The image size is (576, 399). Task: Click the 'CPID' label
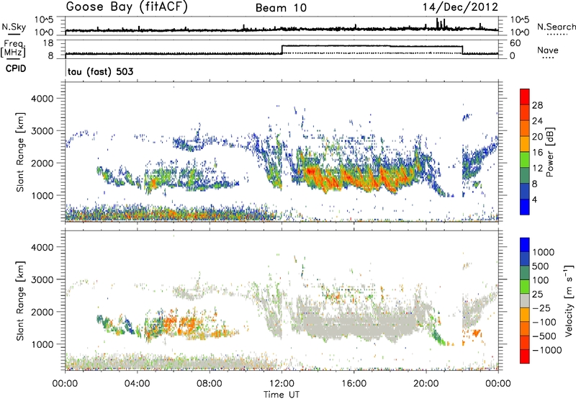click(x=16, y=68)
